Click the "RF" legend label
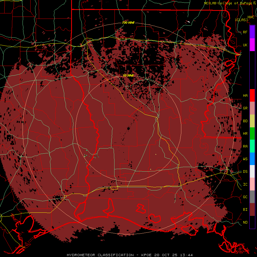Screen dimensions: 257x257 coord(245,32)
